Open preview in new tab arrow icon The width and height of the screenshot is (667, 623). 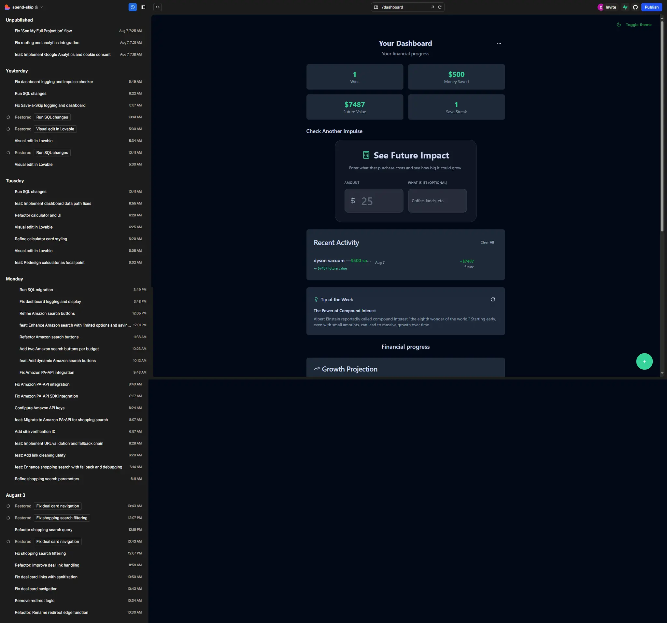[433, 7]
